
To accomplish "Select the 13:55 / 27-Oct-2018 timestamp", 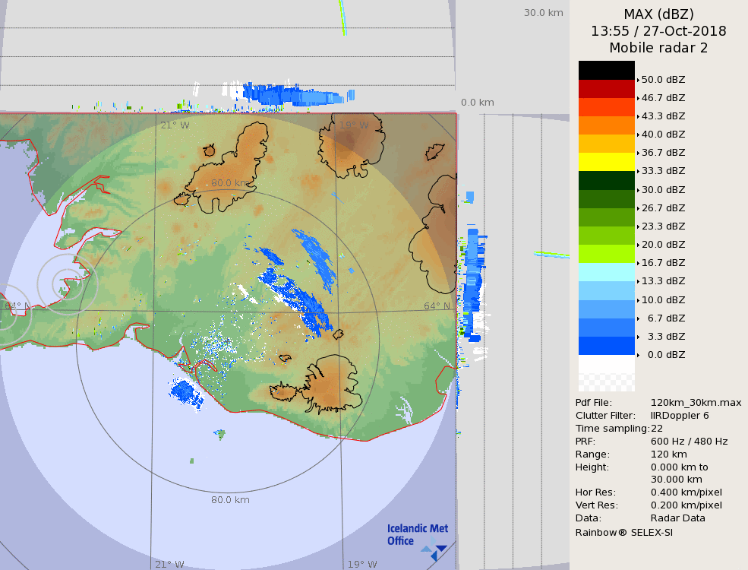I will 658,31.
